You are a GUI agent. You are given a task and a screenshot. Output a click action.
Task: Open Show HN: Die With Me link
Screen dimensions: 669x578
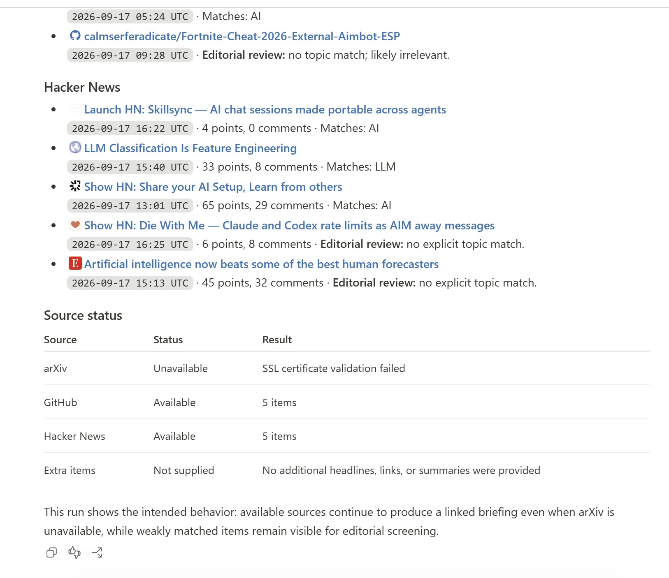(289, 226)
